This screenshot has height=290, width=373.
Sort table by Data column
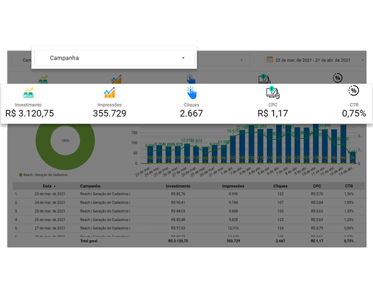point(47,186)
